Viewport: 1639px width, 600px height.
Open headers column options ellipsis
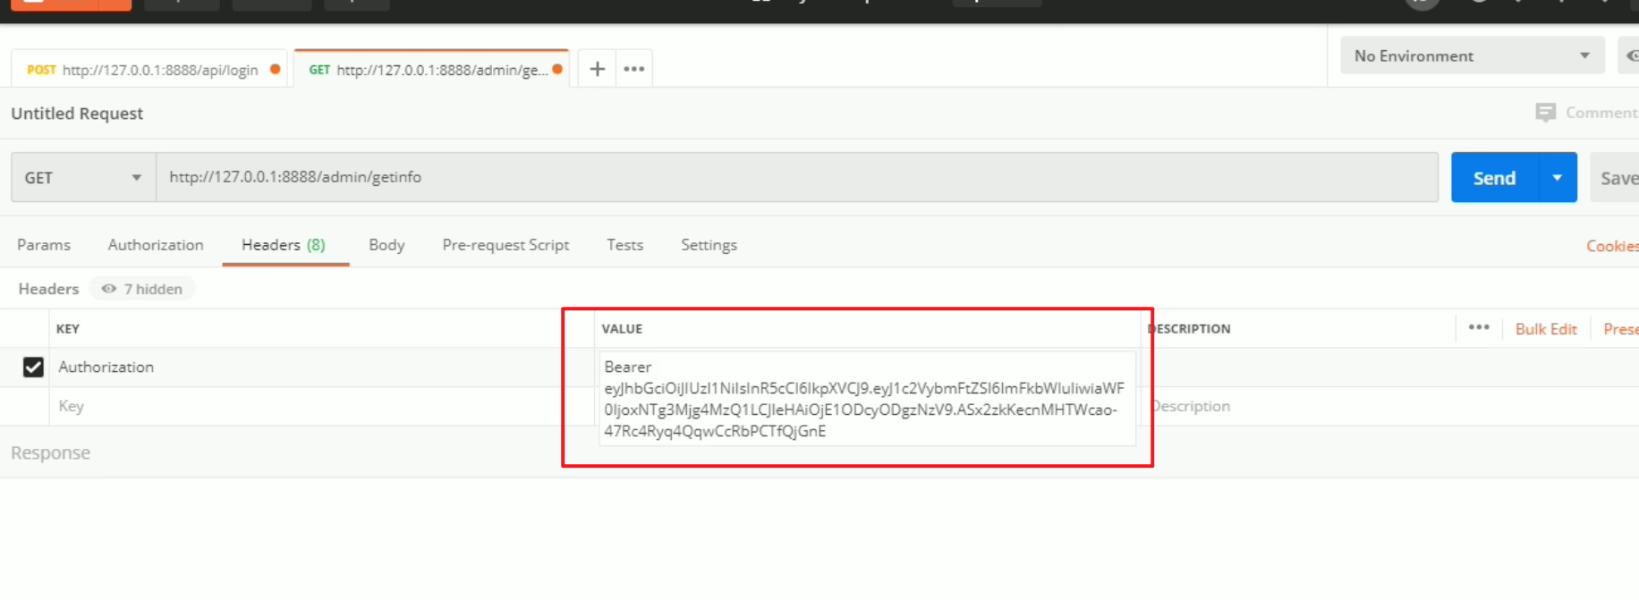[1479, 327]
